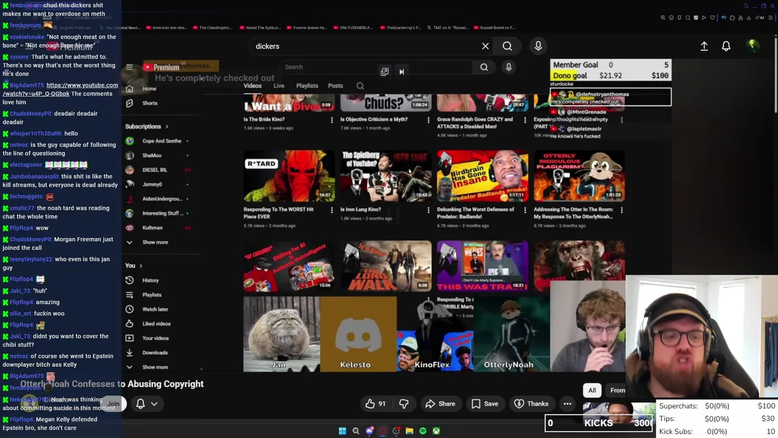Open options for Debunking Predator: Badlands video
This screenshot has height=438, width=778.
point(525,210)
